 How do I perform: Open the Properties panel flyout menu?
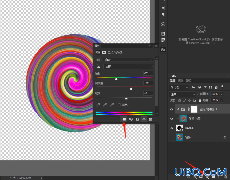click(x=156, y=46)
